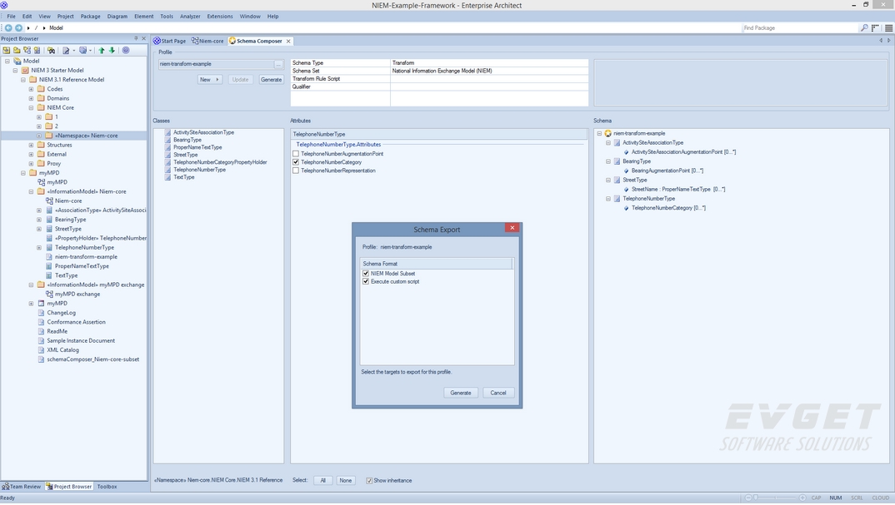This screenshot has width=895, height=505.
Task: Check TelephoneNumberRepresentation attribute
Action: [296, 171]
